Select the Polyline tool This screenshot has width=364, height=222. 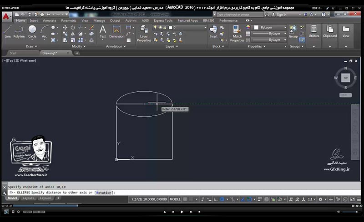(x=19, y=32)
